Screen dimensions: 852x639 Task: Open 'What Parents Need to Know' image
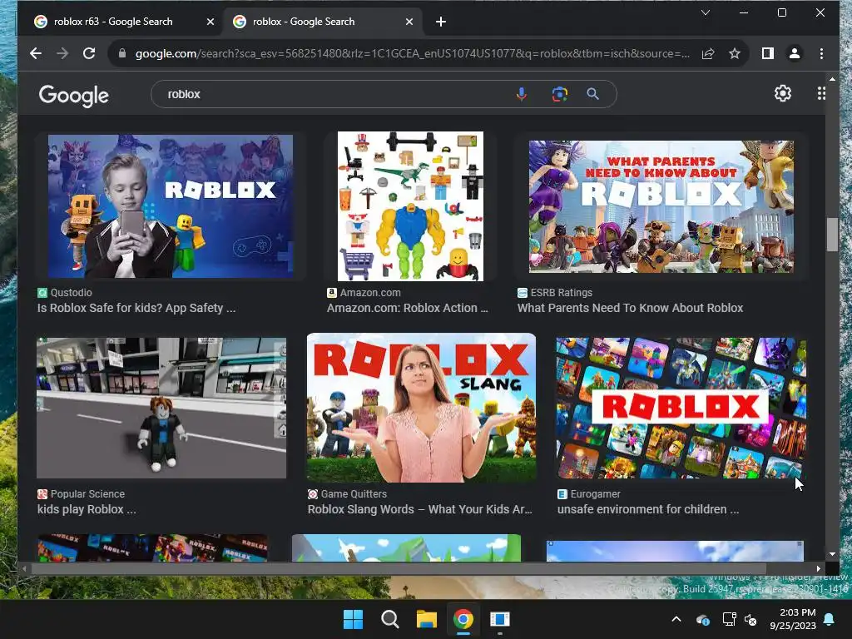(x=661, y=206)
